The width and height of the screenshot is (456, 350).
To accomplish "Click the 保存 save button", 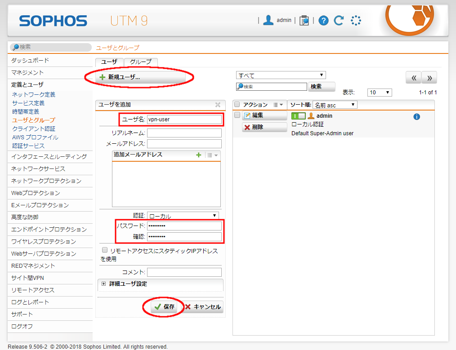I will pyautogui.click(x=164, y=307).
